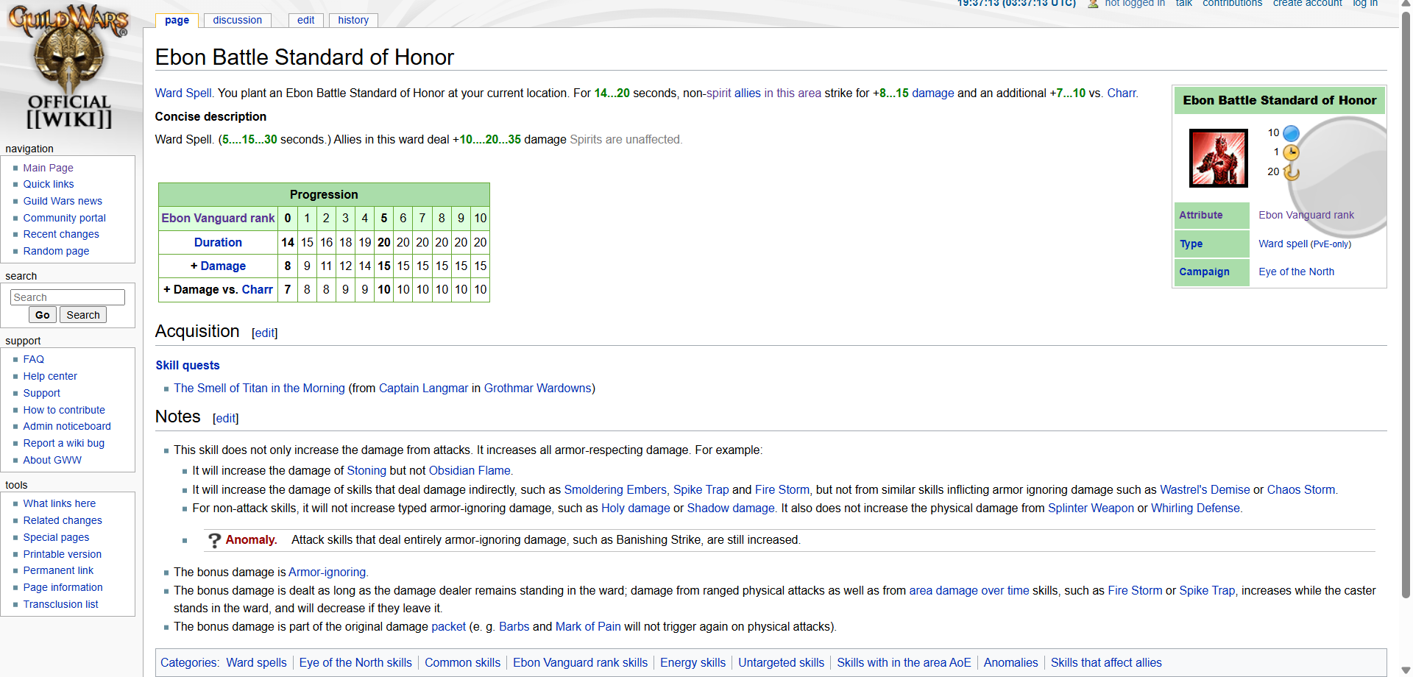The image size is (1413, 677).
Task: Open Splinter Weapon link
Action: [x=1091, y=508]
